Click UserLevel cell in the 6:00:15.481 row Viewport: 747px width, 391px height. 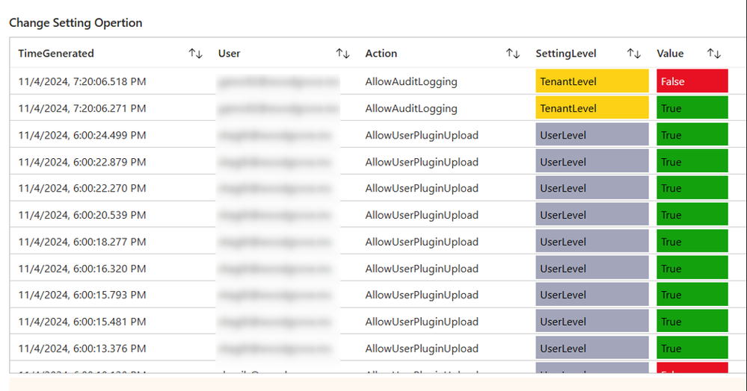(592, 321)
